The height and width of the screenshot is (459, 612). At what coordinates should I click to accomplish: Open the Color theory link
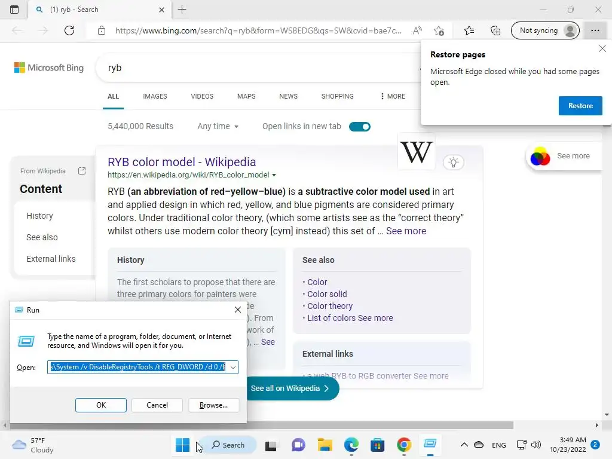(330, 306)
